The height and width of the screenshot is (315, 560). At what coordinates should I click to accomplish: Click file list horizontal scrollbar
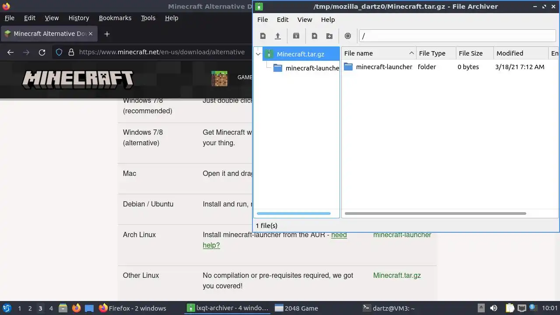click(x=435, y=213)
